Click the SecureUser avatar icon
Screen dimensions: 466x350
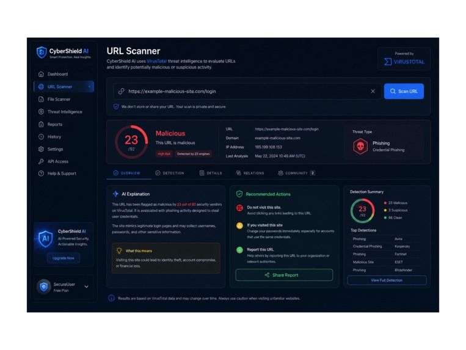coord(44,286)
